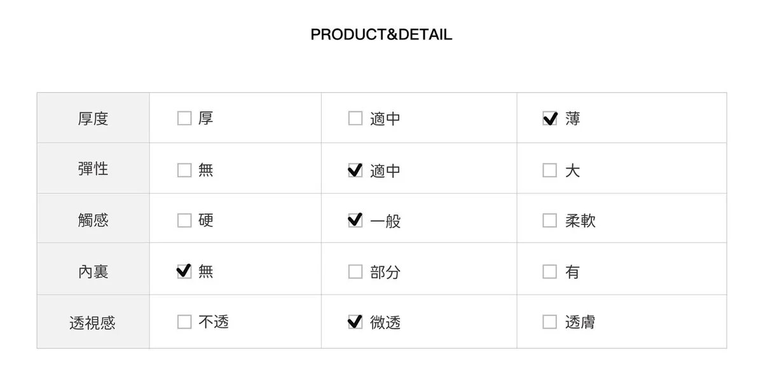
Task: Check the 部分 lining checkbox
Action: pyautogui.click(x=355, y=272)
